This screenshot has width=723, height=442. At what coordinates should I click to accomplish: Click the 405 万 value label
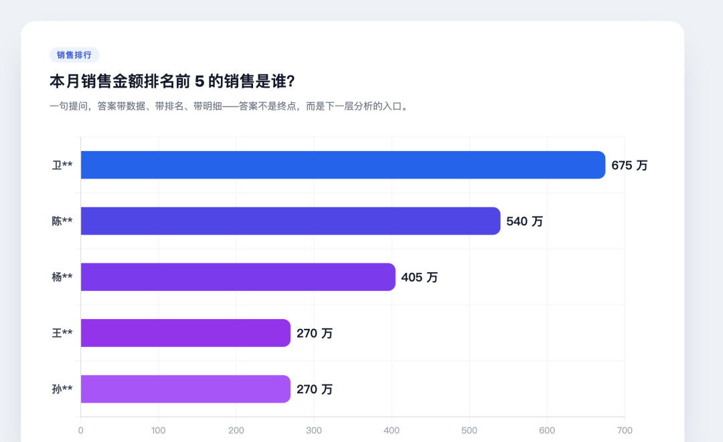[419, 278]
